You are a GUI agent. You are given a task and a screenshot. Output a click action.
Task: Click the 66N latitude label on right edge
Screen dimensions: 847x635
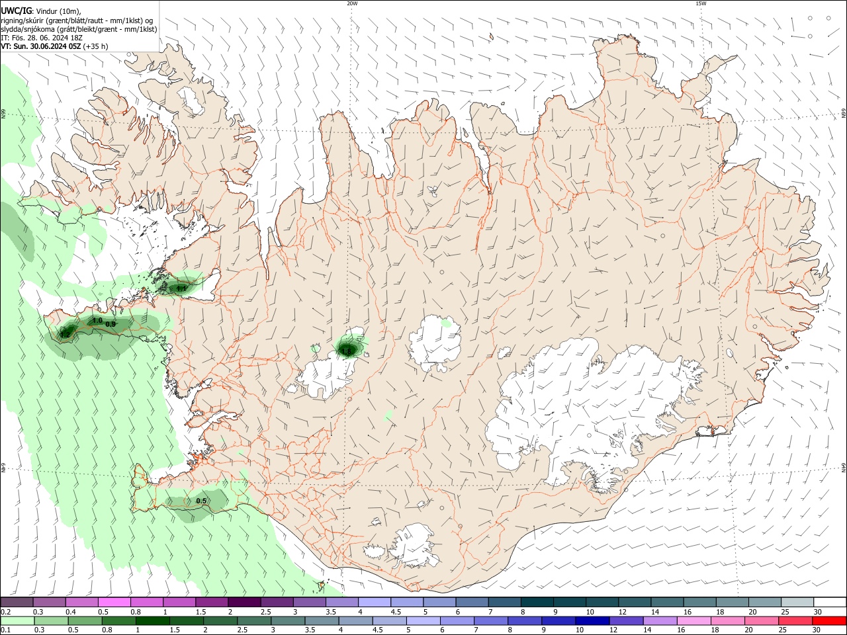point(844,113)
